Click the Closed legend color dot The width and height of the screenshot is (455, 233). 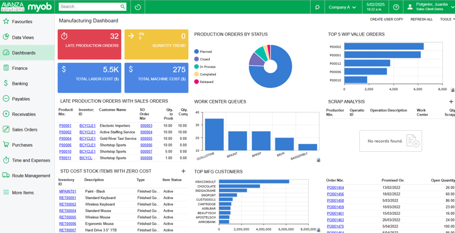click(x=196, y=59)
